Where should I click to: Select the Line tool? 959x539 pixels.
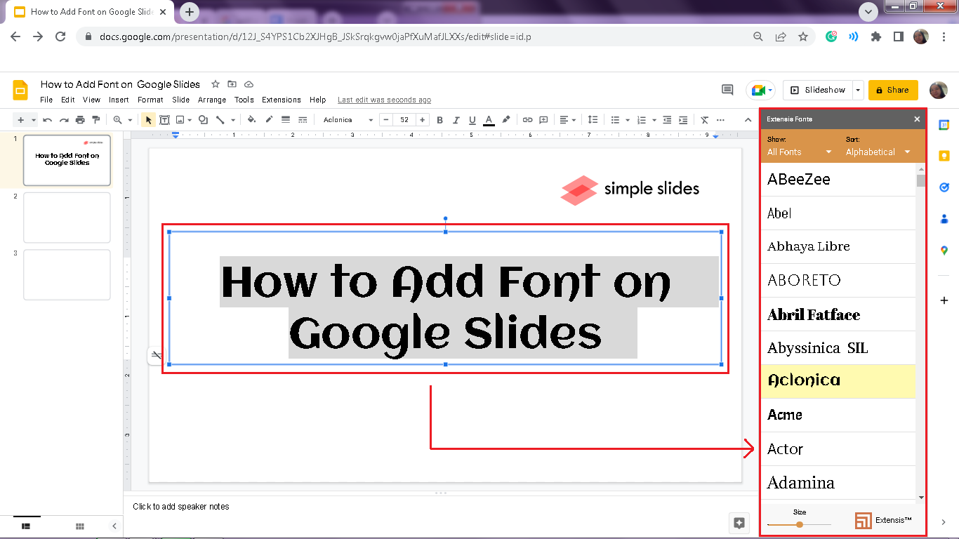click(221, 119)
